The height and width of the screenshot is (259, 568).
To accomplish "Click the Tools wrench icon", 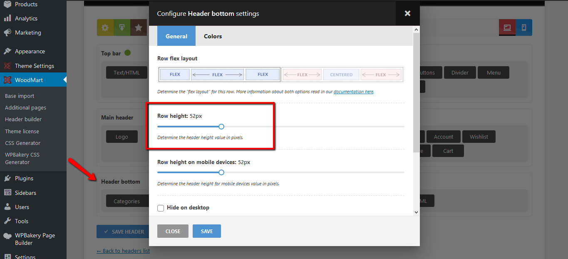I will (x=7, y=221).
